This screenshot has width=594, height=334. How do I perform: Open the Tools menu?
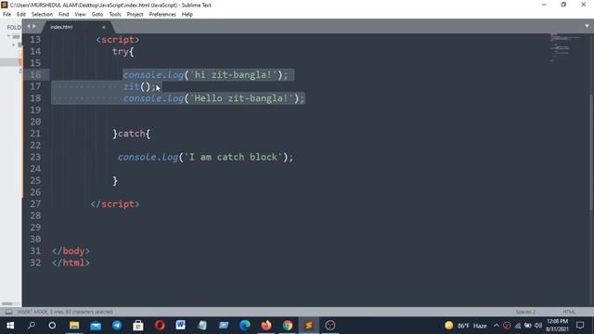click(x=115, y=15)
